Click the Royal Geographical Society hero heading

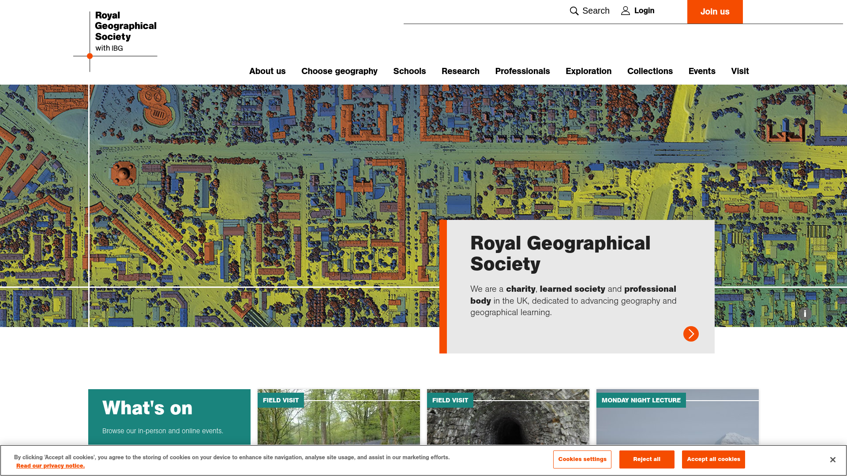(x=560, y=253)
